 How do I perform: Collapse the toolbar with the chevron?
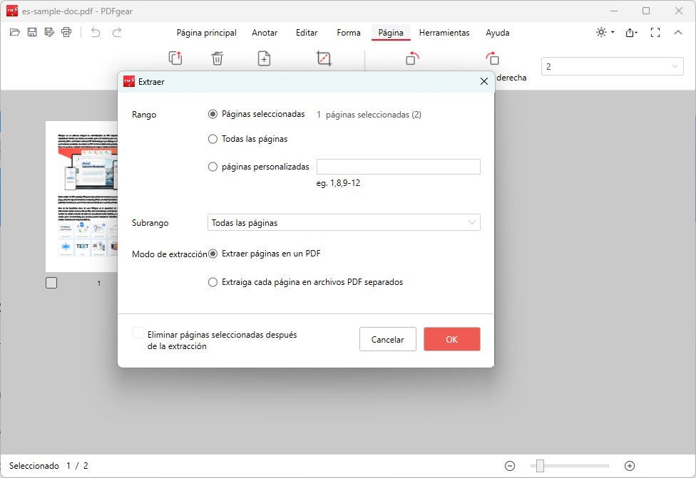678,32
